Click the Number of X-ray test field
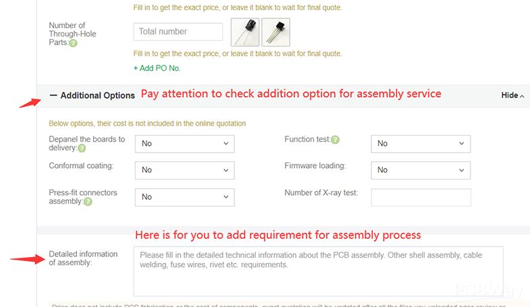This screenshot has height=307, width=530. click(x=421, y=197)
